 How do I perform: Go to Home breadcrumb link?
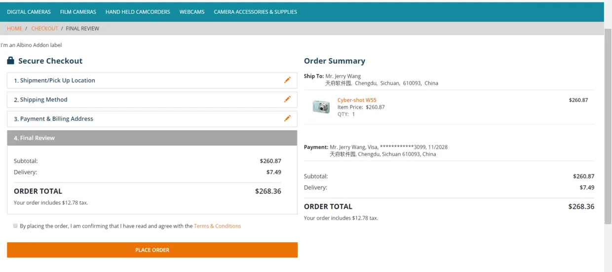[14, 29]
